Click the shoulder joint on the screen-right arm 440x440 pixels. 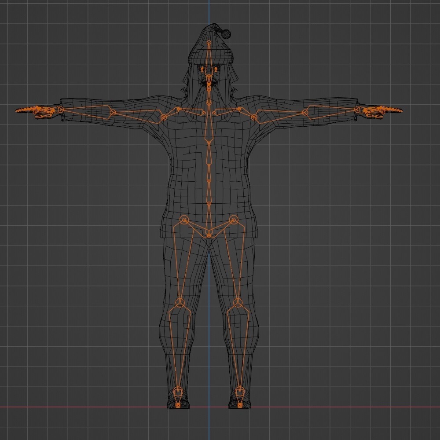tap(254, 117)
